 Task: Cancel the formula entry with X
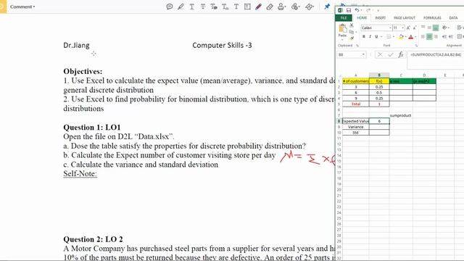coord(380,55)
